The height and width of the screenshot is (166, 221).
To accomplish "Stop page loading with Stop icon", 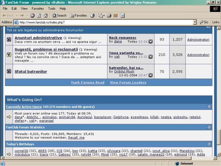I will [x=32, y=16].
